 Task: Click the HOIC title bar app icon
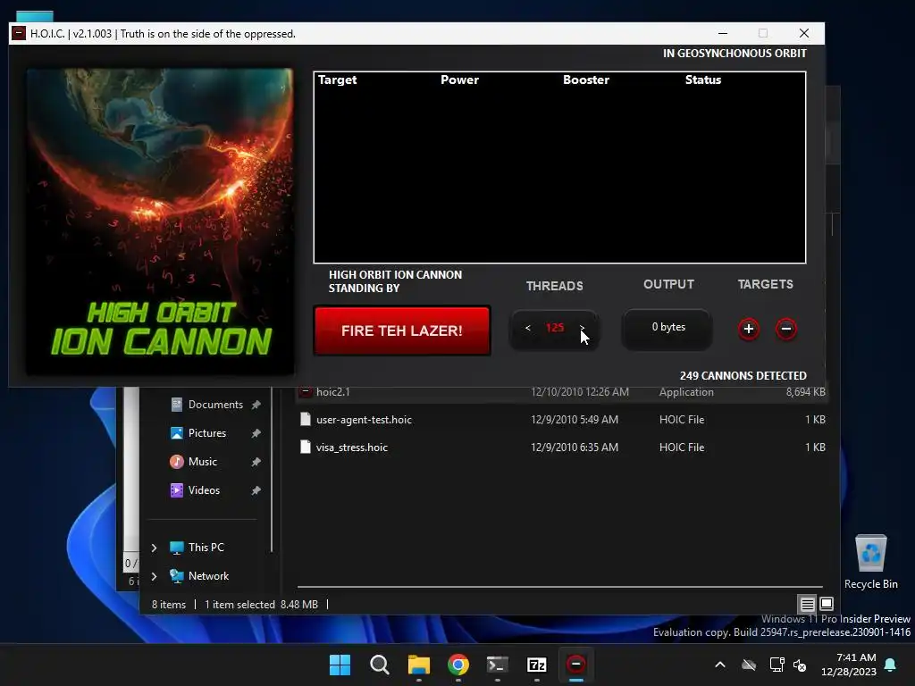tap(19, 33)
